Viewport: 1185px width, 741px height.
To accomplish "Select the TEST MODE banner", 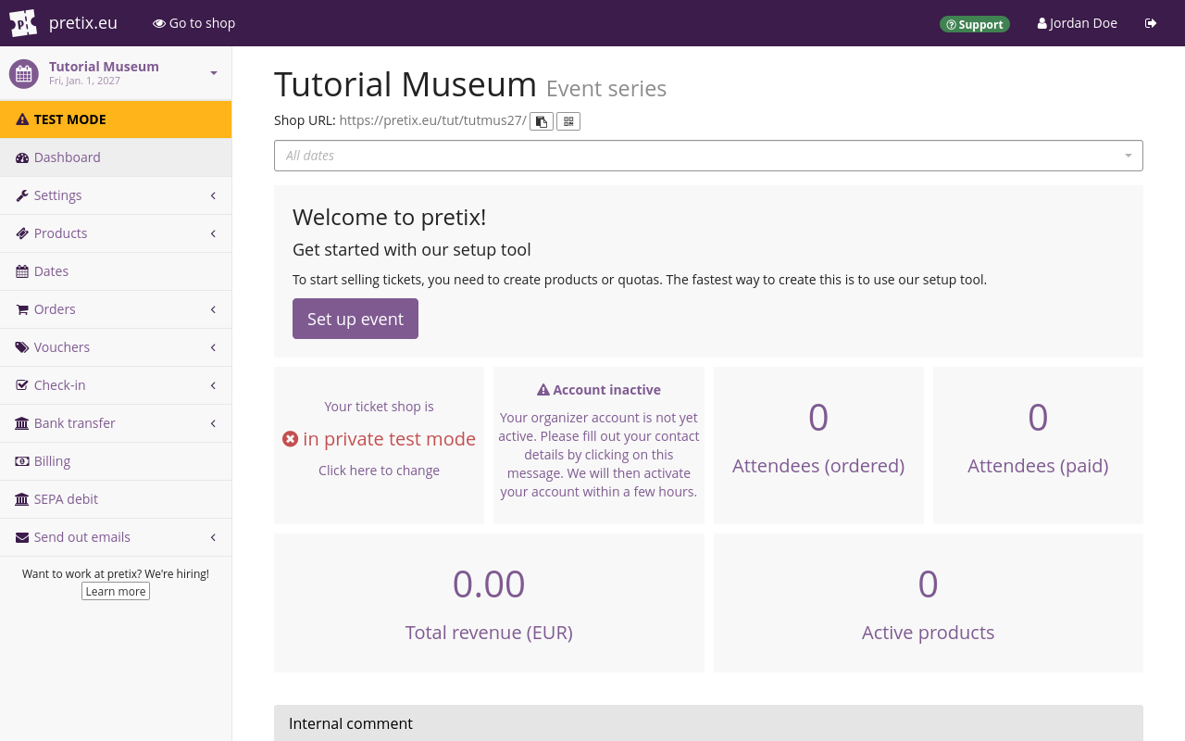I will click(116, 119).
